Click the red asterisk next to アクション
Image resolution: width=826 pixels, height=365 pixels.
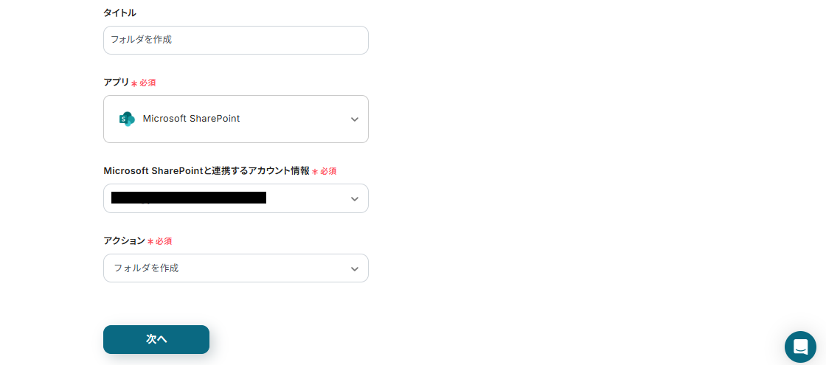click(150, 242)
